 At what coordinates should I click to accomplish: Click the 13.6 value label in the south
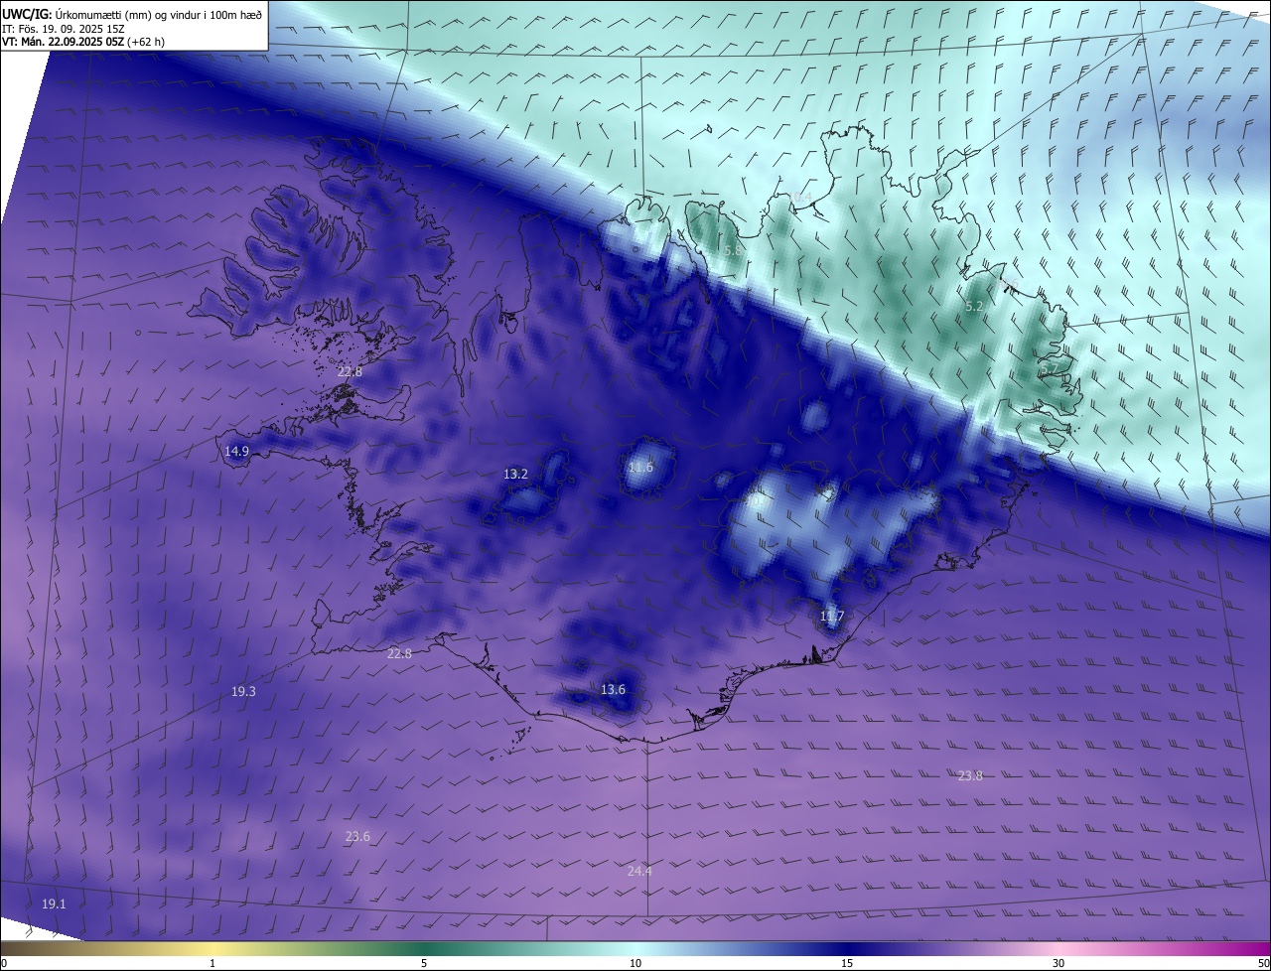613,690
